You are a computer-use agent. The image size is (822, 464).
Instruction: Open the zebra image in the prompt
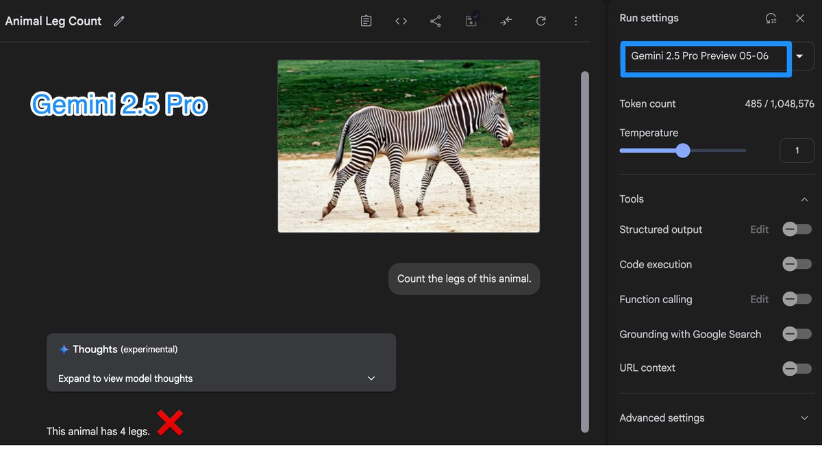(x=408, y=146)
